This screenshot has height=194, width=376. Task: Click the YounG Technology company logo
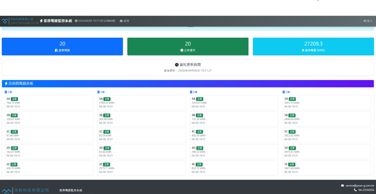[20, 21]
